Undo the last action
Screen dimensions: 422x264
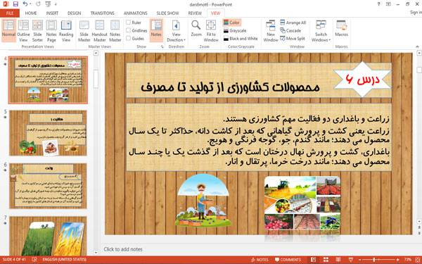pyautogui.click(x=25, y=4)
